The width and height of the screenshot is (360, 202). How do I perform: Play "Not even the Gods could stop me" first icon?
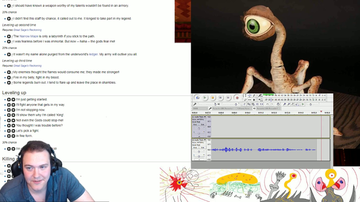coord(9,121)
